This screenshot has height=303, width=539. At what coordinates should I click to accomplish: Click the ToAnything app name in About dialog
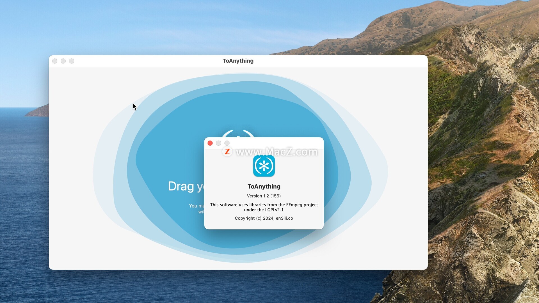pos(264,187)
